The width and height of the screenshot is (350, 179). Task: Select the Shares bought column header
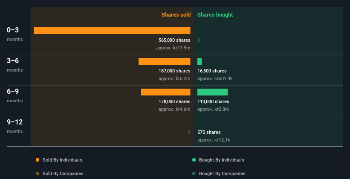coord(215,15)
